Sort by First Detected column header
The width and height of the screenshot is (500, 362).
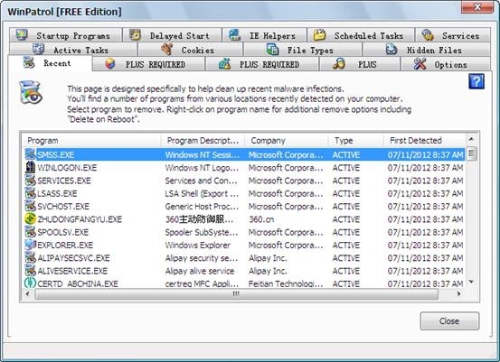[x=425, y=141]
